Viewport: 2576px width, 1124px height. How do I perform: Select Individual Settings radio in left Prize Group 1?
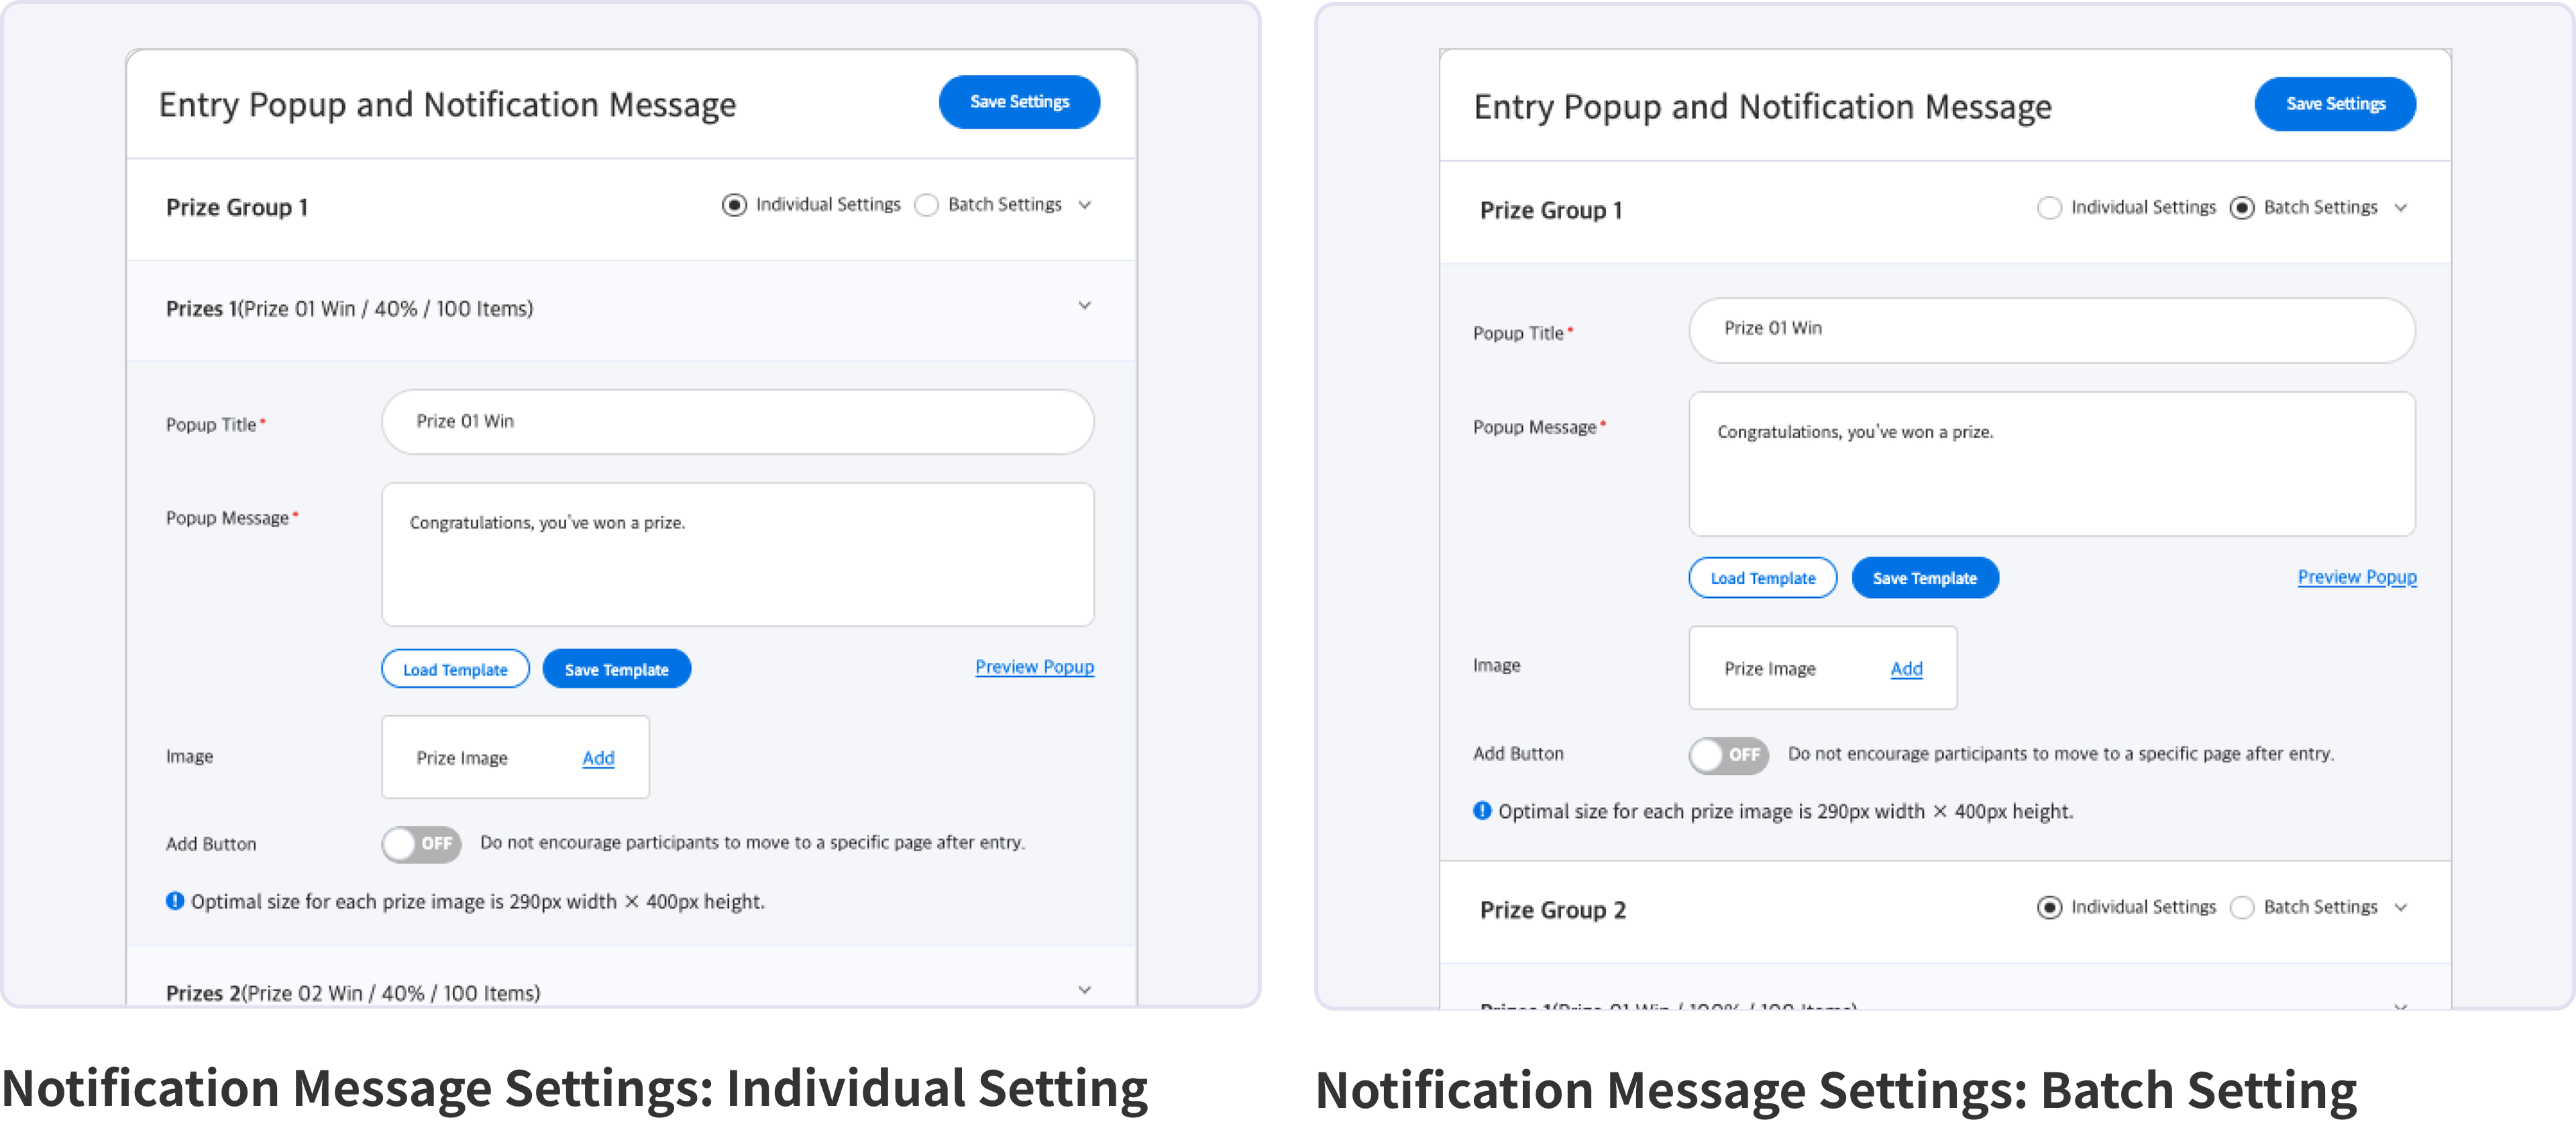(734, 205)
